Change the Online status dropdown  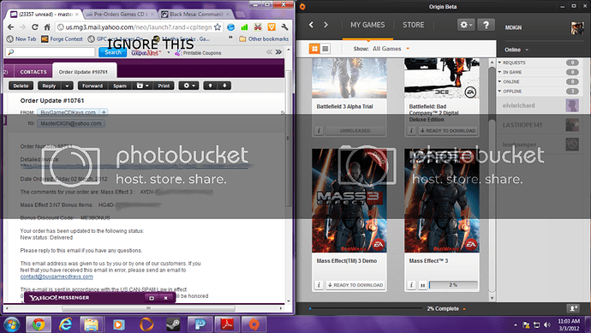516,50
